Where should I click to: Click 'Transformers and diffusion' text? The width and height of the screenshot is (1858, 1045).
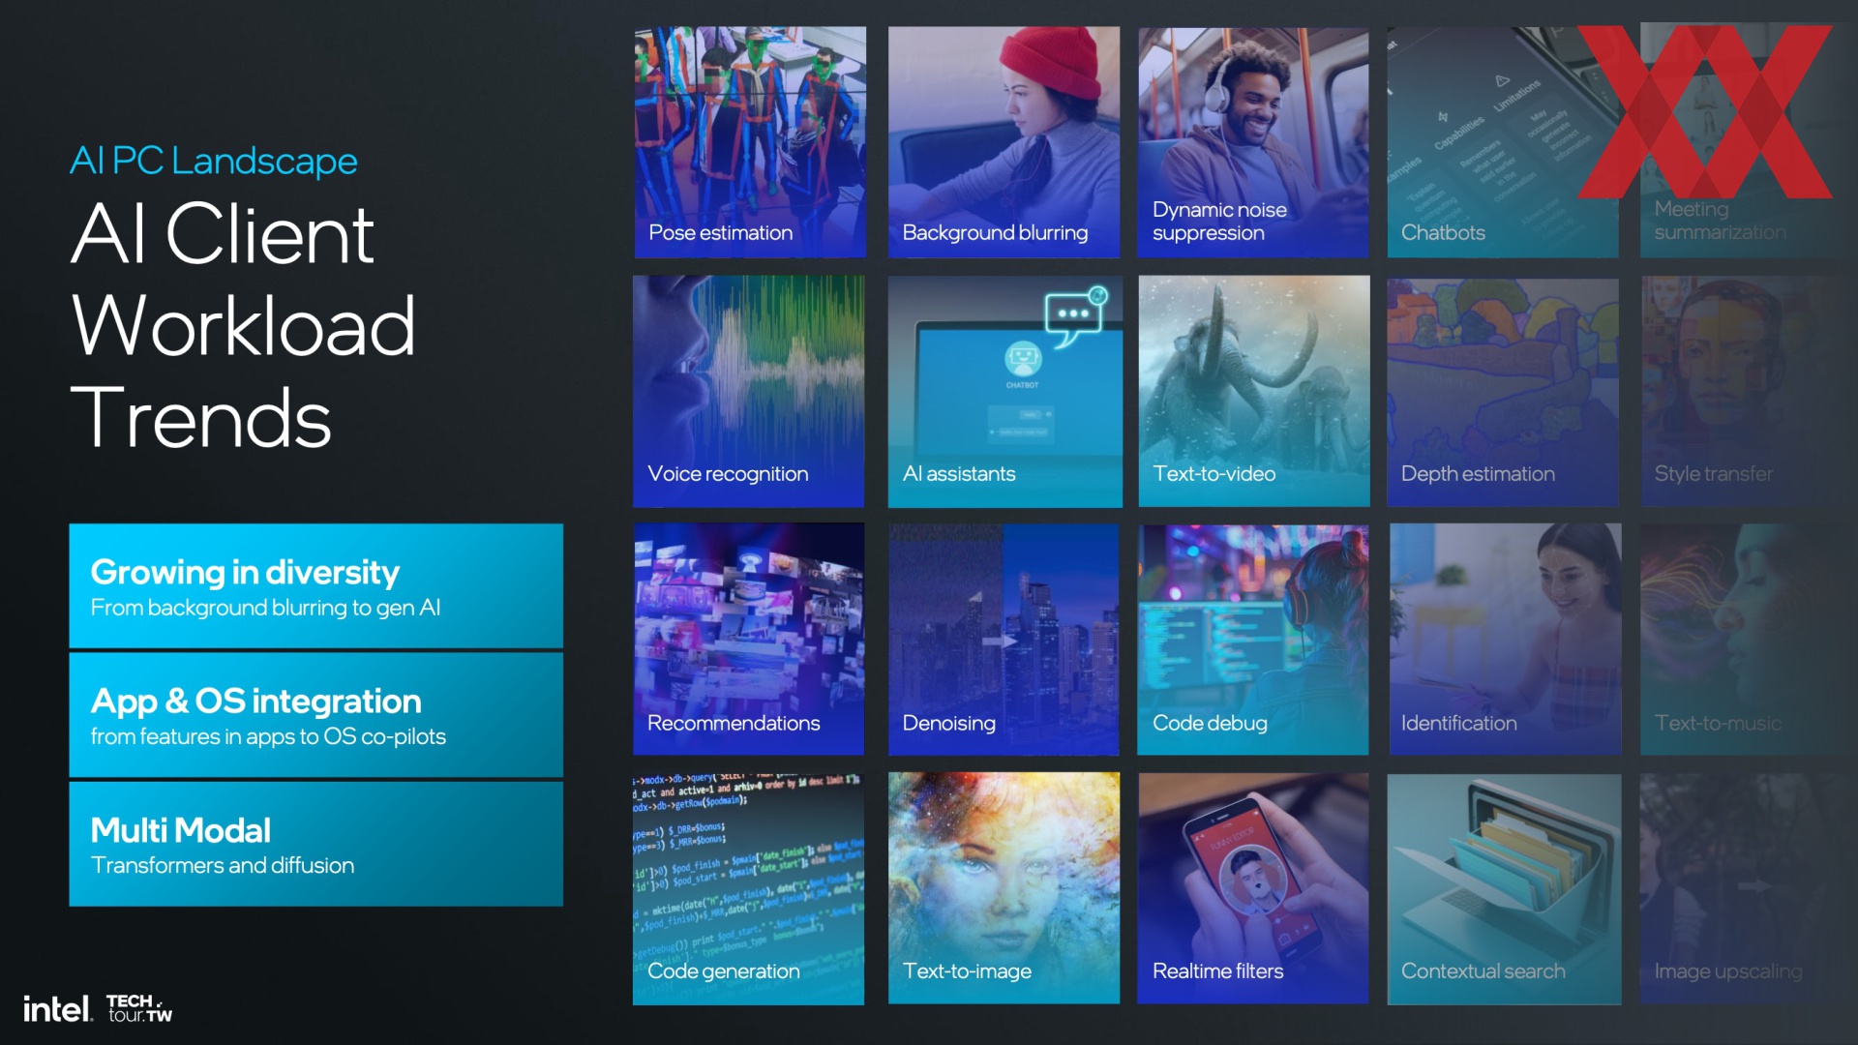(x=223, y=865)
